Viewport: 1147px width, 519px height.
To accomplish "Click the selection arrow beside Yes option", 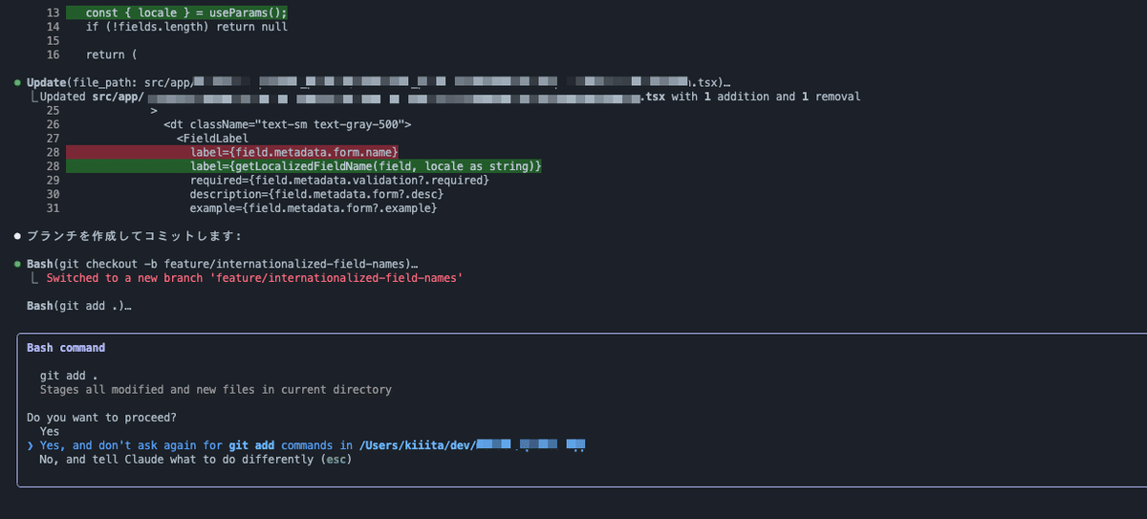I will 31,445.
